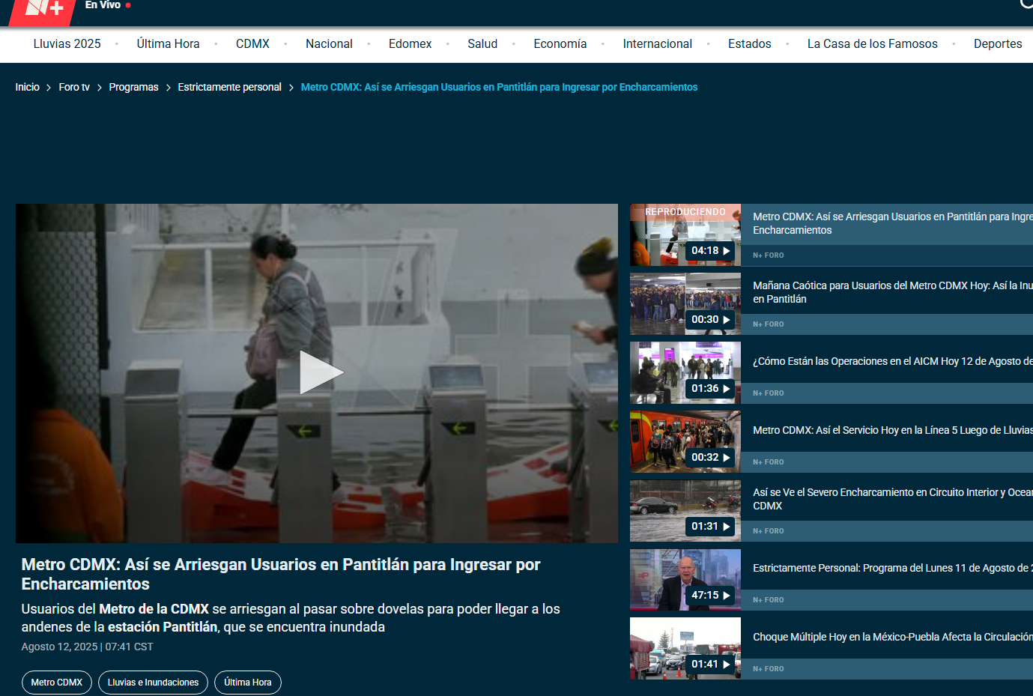Select the Lluvias e Inundaciones tag

pos(153,683)
